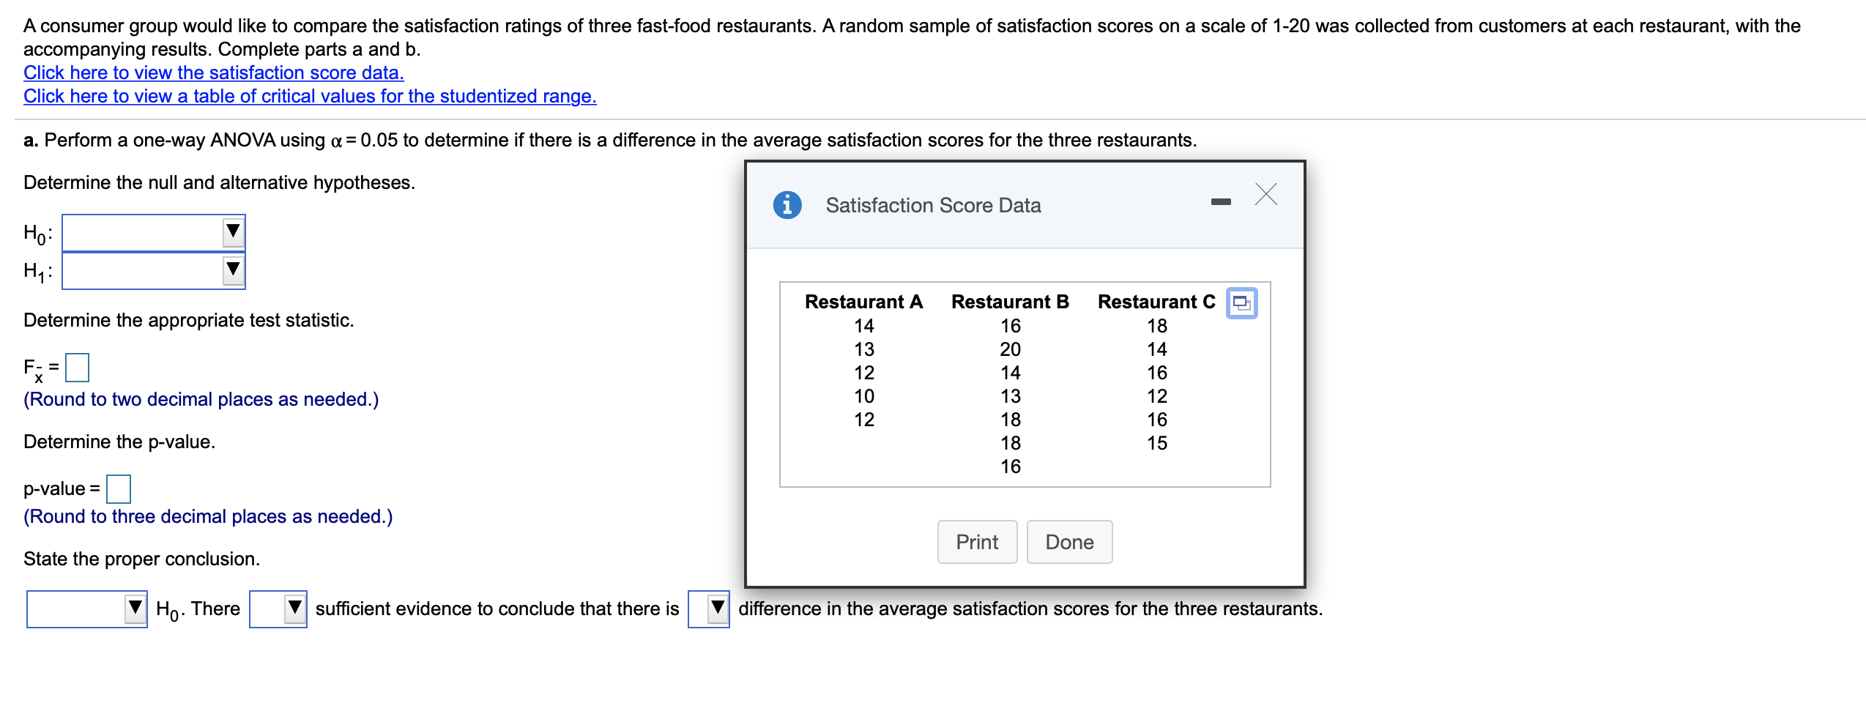The height and width of the screenshot is (703, 1866).
Task: Click the Satisfaction Score Data title bar
Action: (933, 205)
